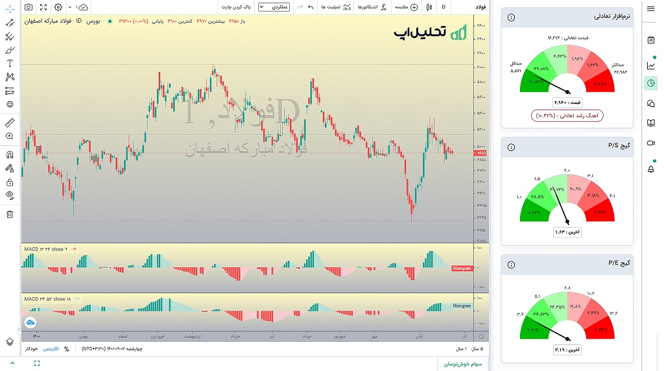Open the emoji icons tool

10,104
